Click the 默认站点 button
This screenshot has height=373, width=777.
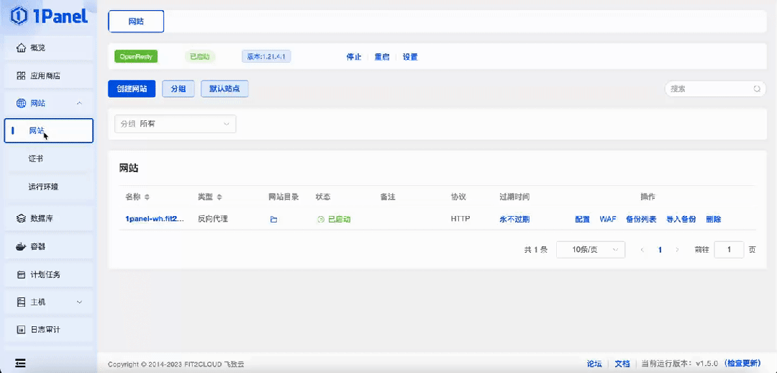[224, 89]
